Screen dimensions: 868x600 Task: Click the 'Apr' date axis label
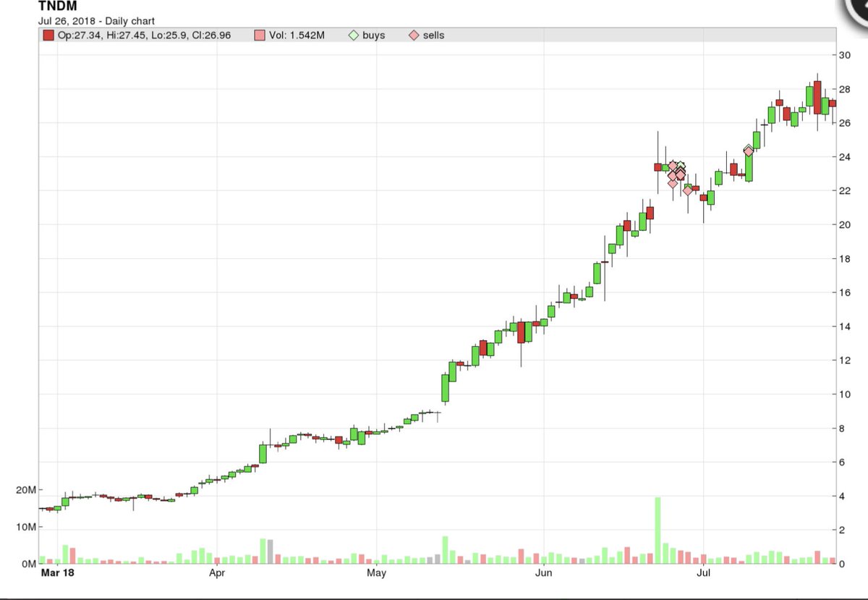click(x=218, y=574)
